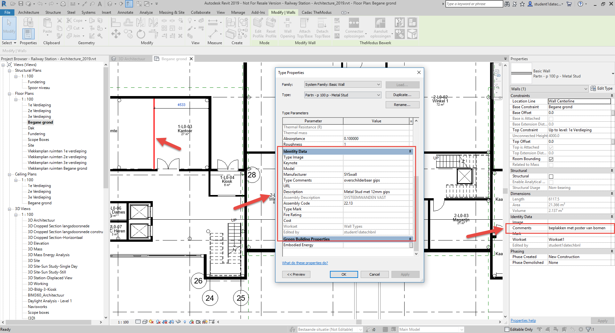The height and width of the screenshot is (333, 615).
Task: Open the 'What do these properties do?' link
Action: (x=305, y=263)
